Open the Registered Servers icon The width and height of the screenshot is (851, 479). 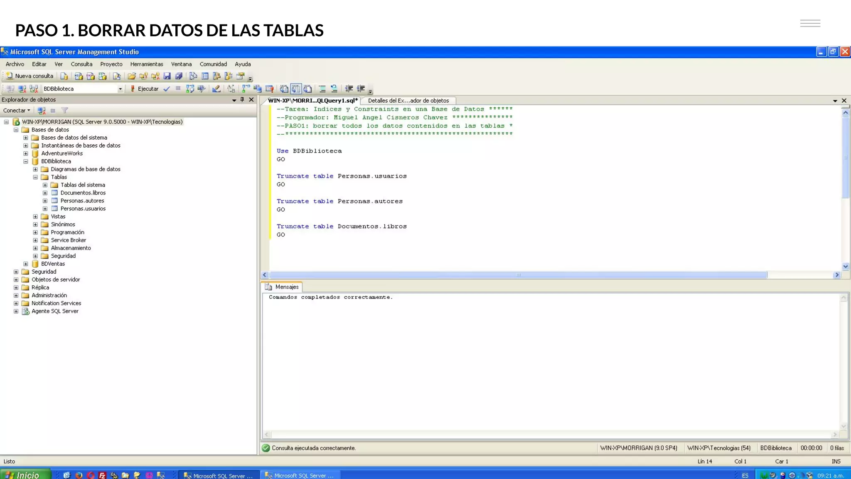pos(193,76)
